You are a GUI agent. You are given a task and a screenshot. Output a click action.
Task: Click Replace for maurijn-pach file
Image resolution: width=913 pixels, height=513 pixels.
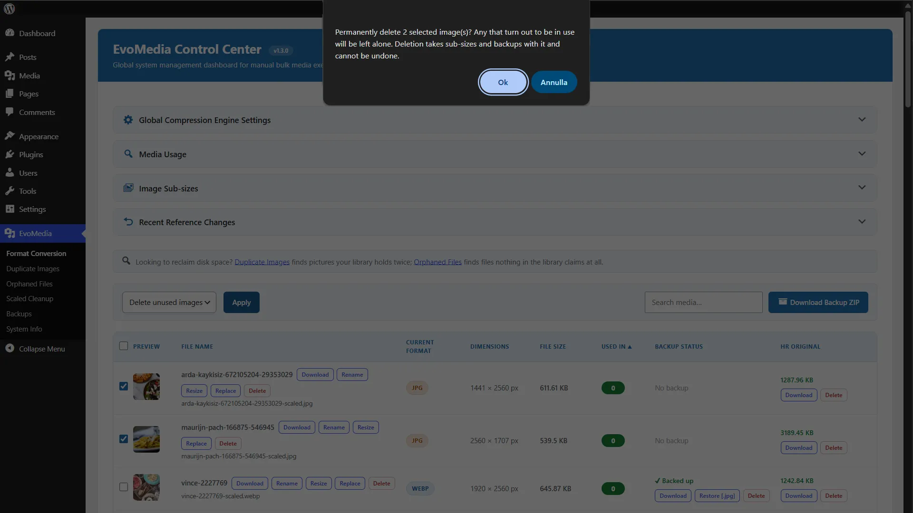pos(196,443)
